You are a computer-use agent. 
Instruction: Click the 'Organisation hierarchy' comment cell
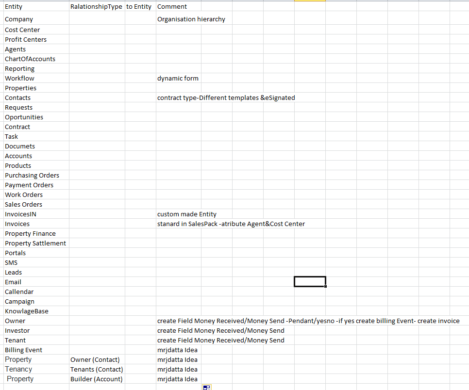pyautogui.click(x=191, y=19)
